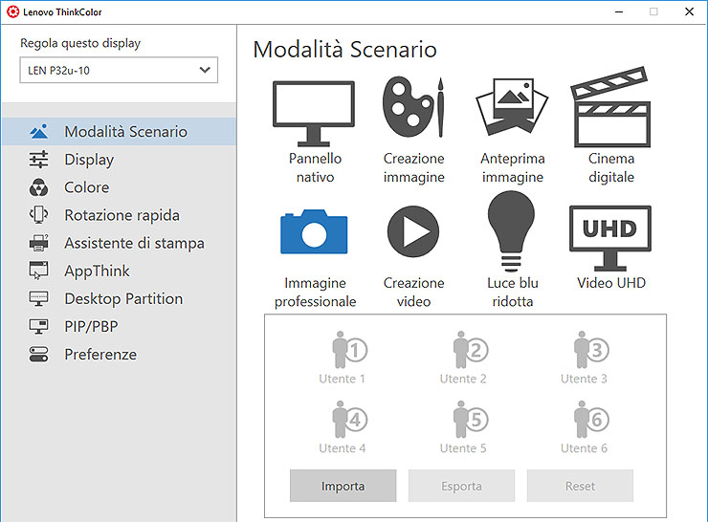Screen dimensions: 708x522
Task: Choose the Creazione video play icon
Action: (x=413, y=232)
